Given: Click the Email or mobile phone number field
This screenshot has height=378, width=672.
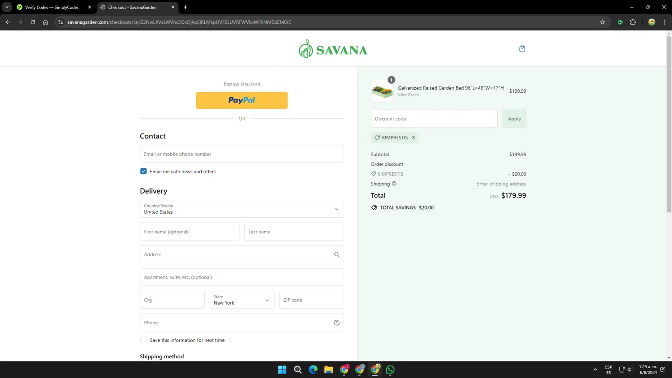Looking at the screenshot, I should click(241, 154).
